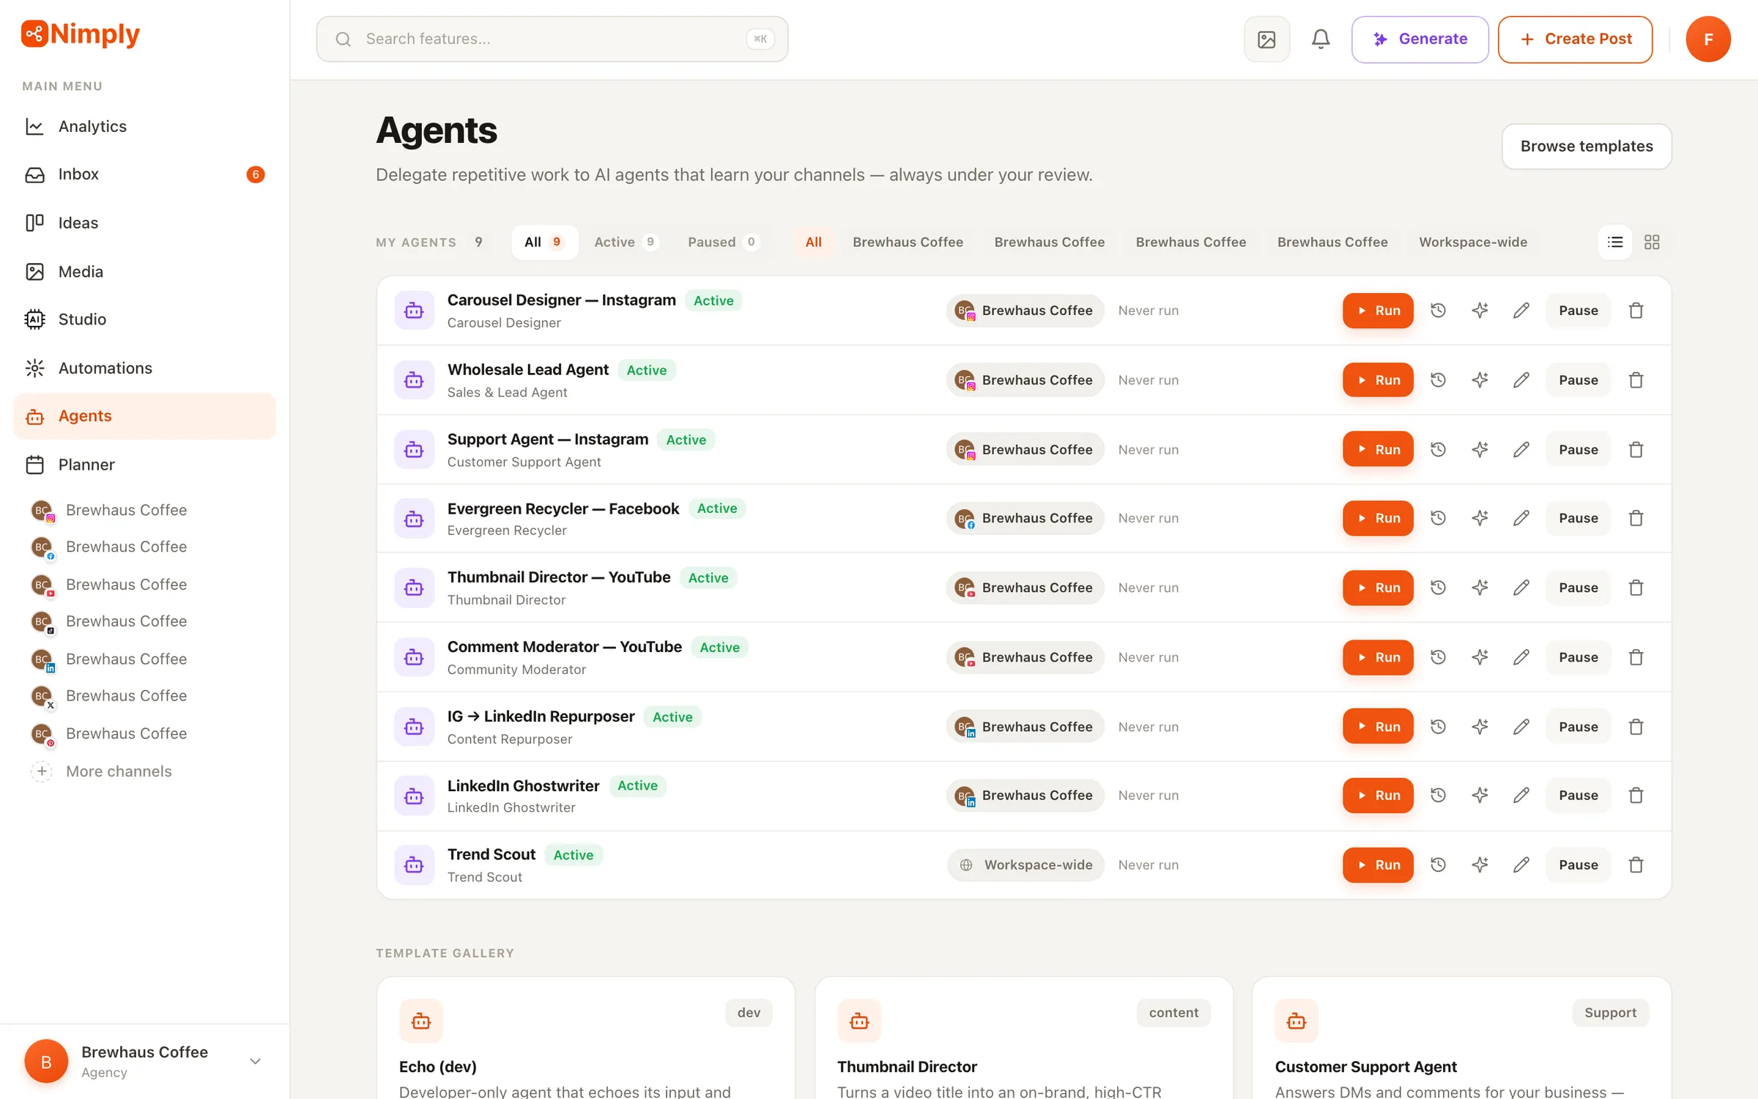Pause the Carousel Designer — Instagram agent
1758x1099 pixels.
[1578, 311]
